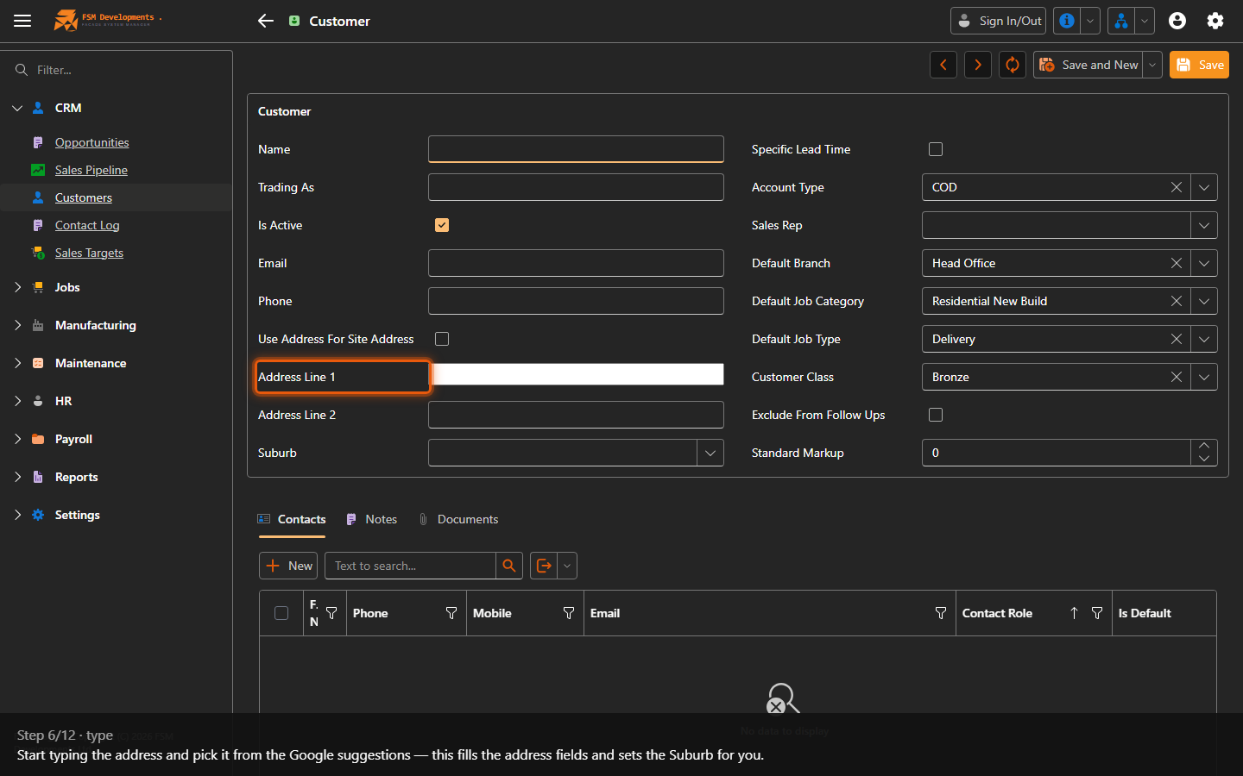The image size is (1243, 776).
Task: Open the Default Branch dropdown
Action: tap(1204, 263)
